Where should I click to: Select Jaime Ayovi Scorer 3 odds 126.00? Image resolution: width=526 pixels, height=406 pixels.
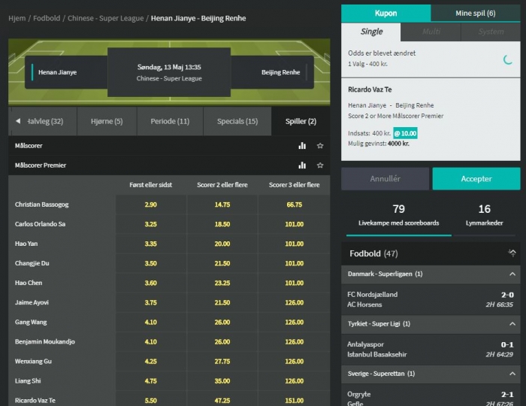click(295, 303)
